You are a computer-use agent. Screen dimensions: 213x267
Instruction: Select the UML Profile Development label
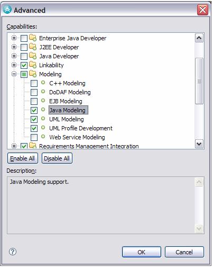coord(81,128)
